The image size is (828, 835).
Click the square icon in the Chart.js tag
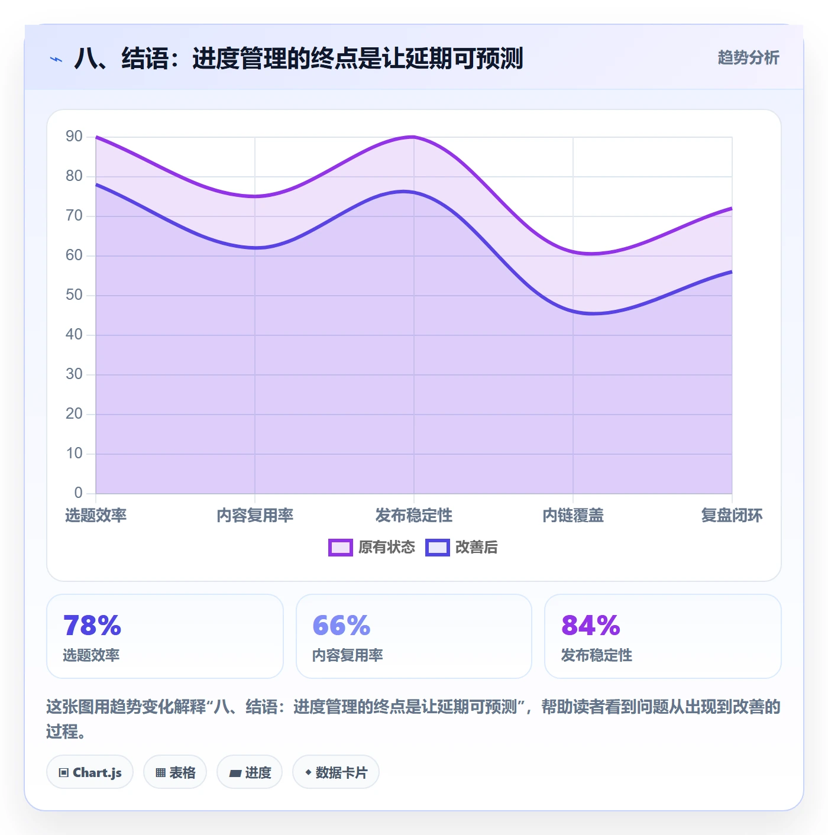63,773
